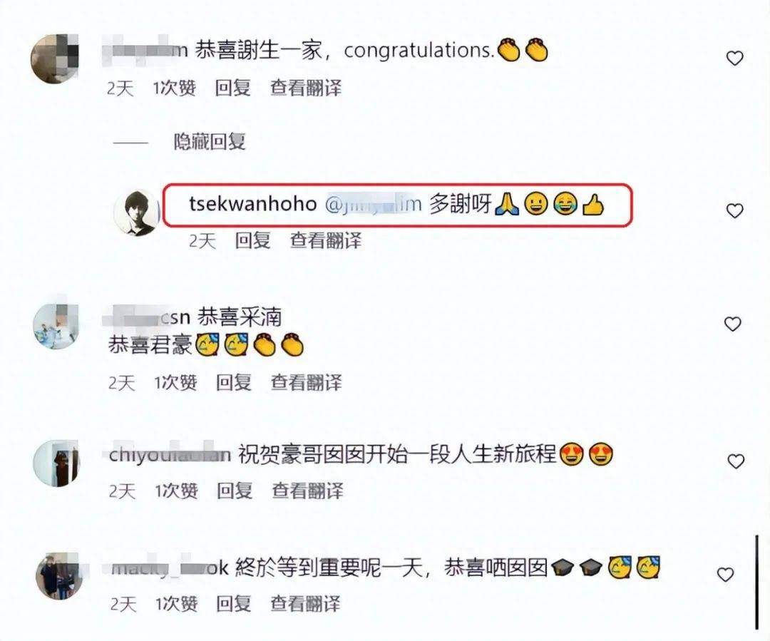Viewport: 770px width, 641px height.
Task: Like the tsekwanhoho 多謝呀 reply
Action: pyautogui.click(x=734, y=211)
